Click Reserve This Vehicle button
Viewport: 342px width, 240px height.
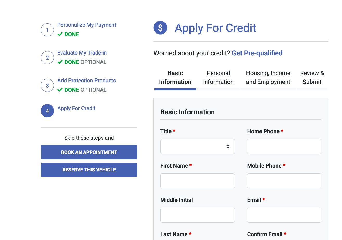(x=89, y=170)
